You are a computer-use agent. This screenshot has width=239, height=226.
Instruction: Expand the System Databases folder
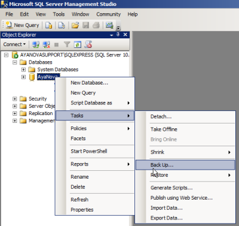(23, 70)
